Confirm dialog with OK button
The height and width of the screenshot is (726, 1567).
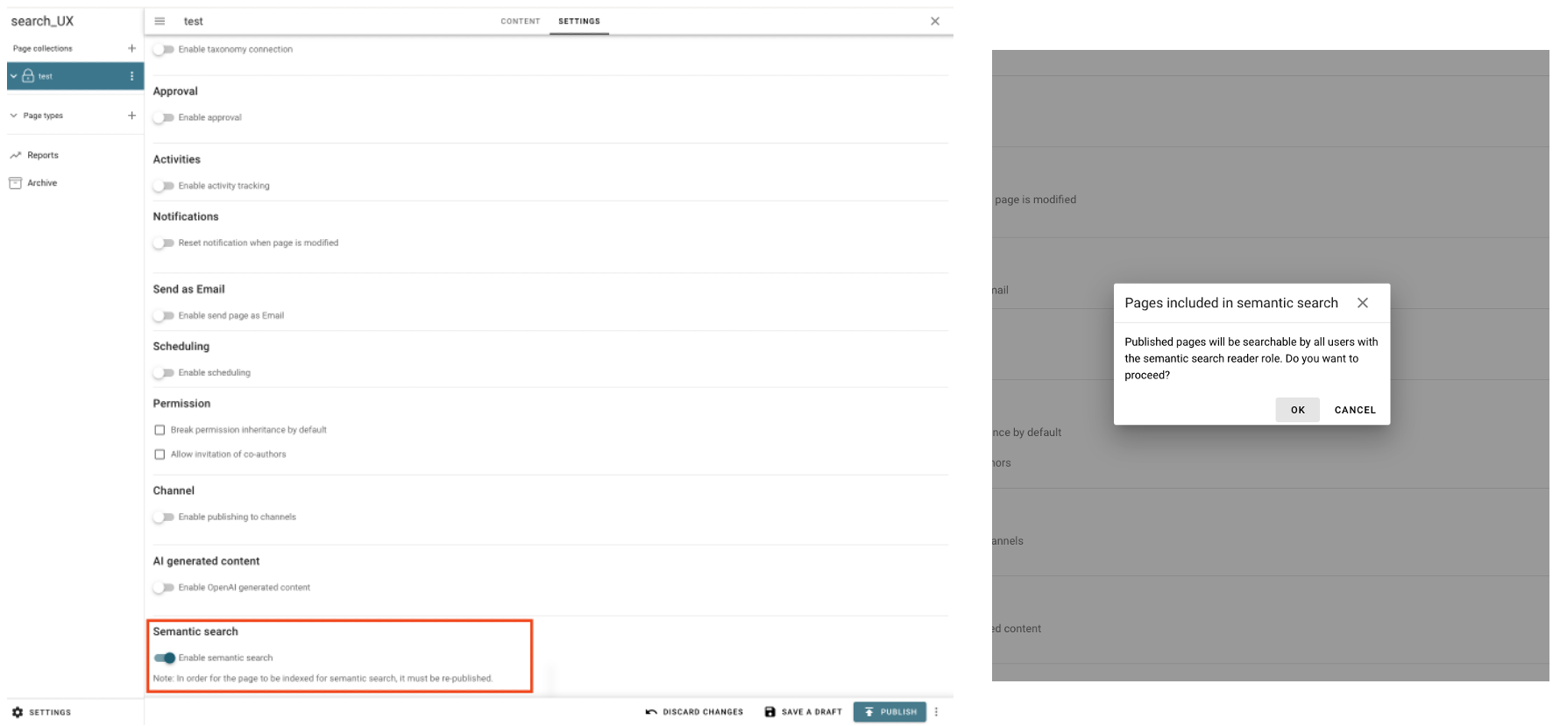1297,410
